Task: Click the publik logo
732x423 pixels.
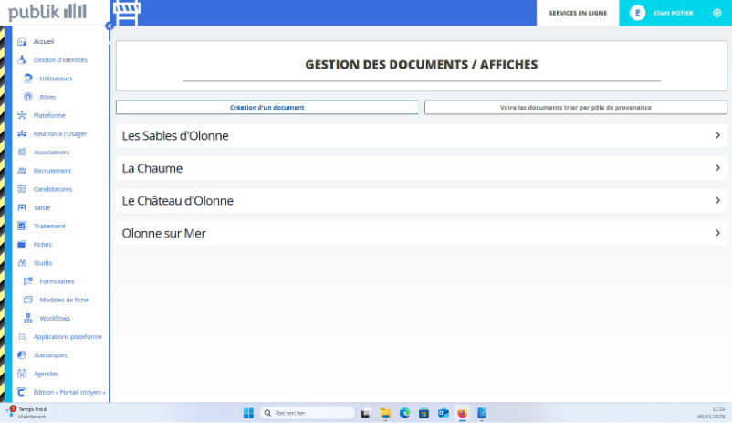Action: [47, 12]
